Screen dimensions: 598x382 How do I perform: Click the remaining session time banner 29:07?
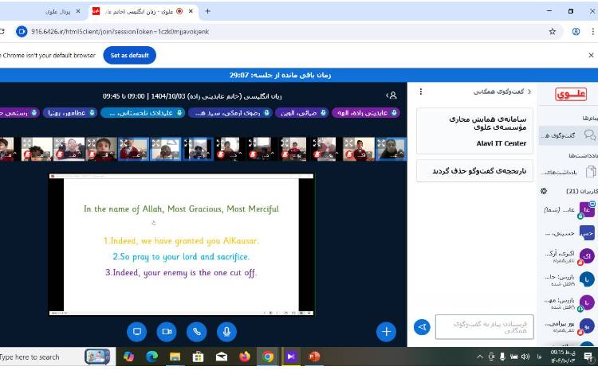click(280, 76)
